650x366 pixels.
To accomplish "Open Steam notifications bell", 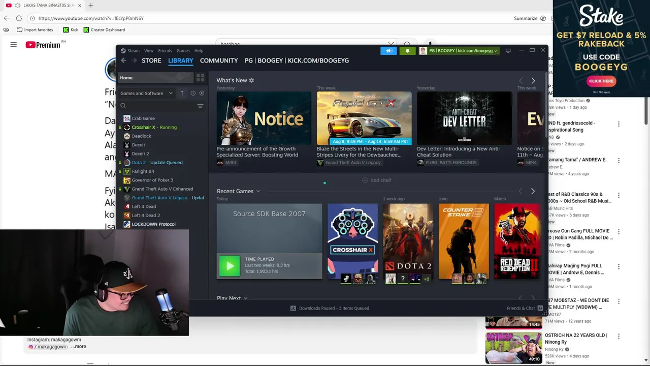I will [x=407, y=51].
